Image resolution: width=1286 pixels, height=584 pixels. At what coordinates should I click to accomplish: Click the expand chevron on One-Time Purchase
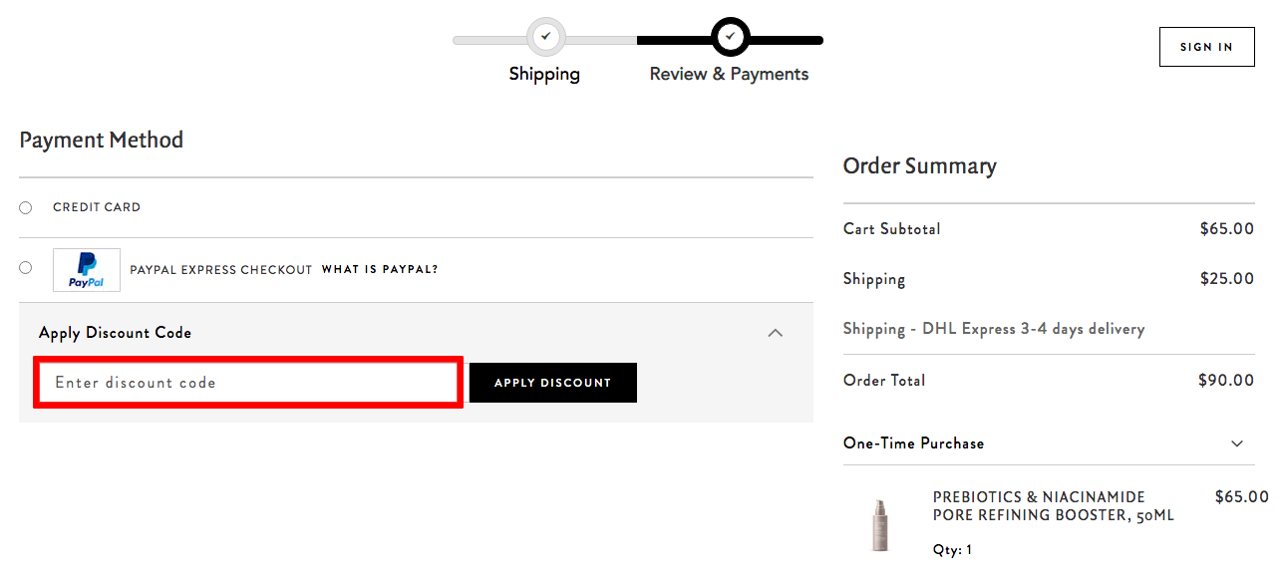(1237, 443)
